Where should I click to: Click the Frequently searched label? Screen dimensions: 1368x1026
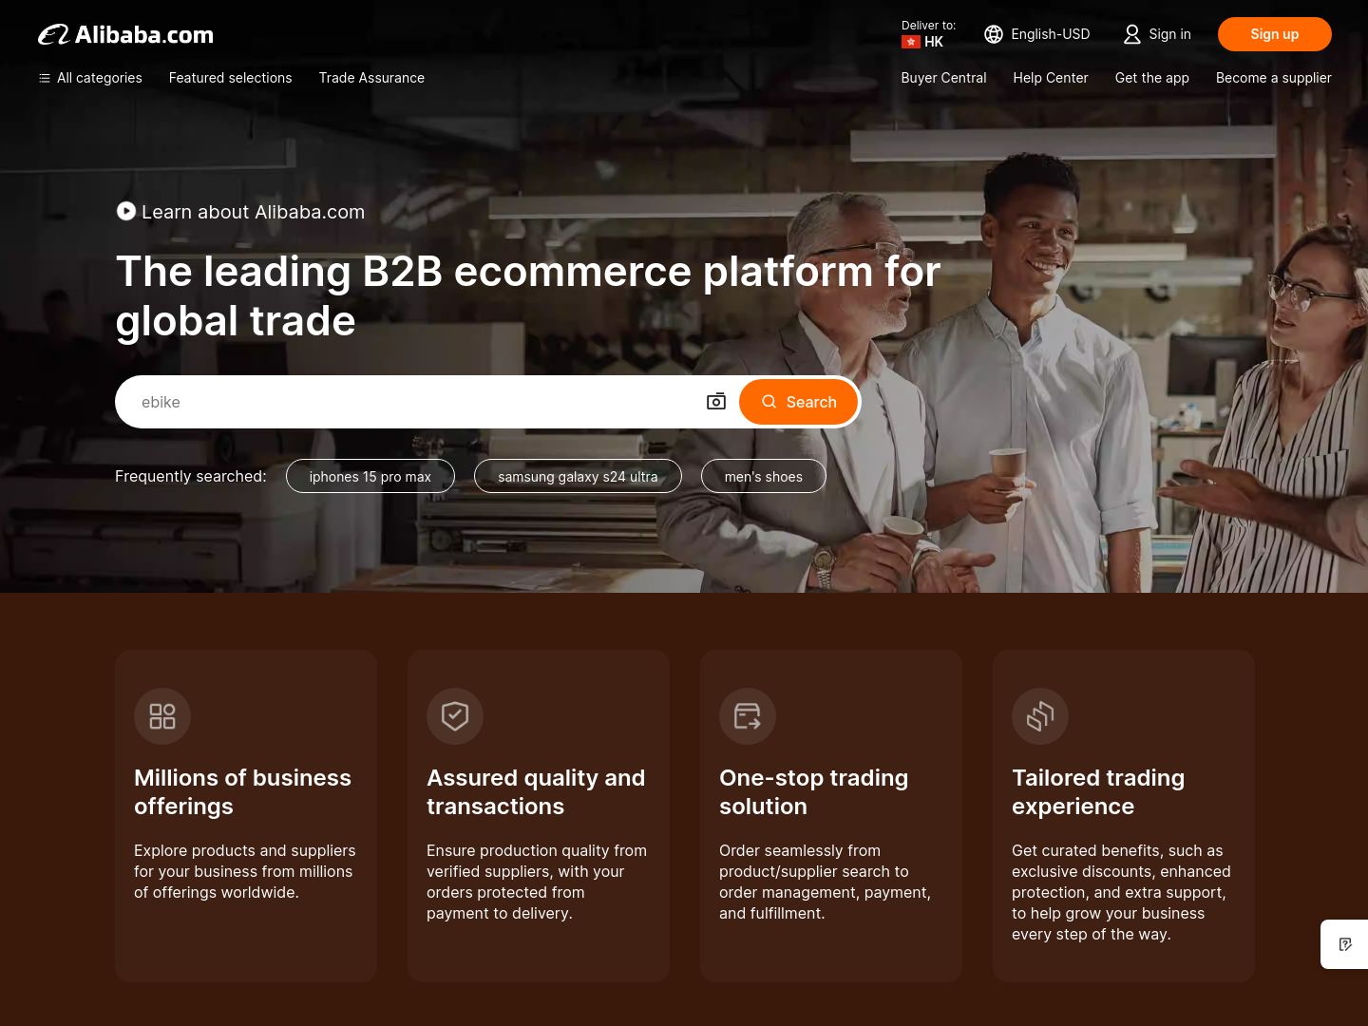click(x=191, y=476)
